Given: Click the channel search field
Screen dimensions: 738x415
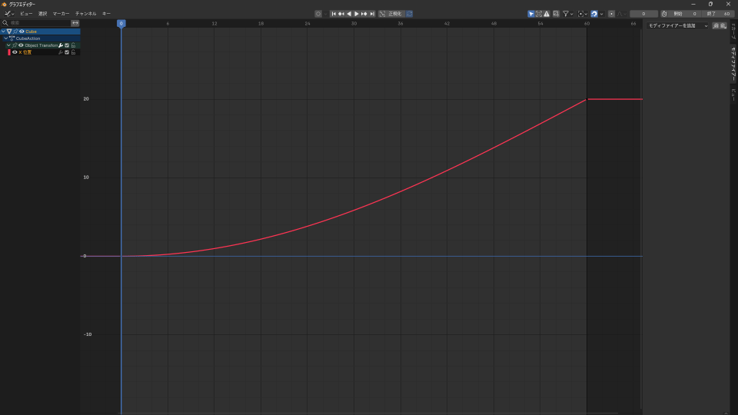Looking at the screenshot, I should click(x=38, y=23).
